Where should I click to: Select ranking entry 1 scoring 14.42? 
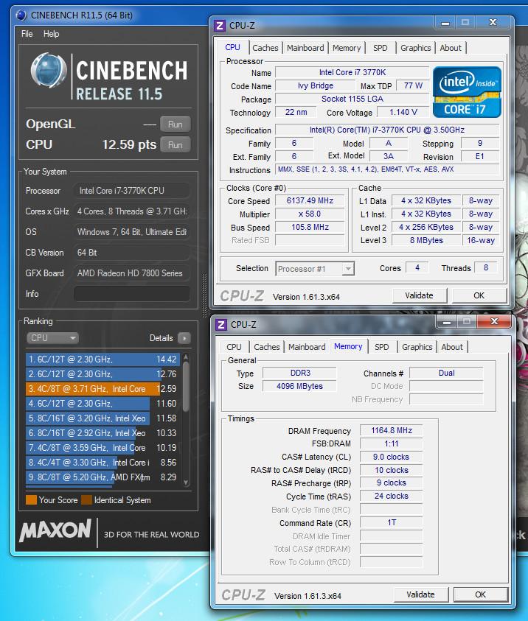click(x=103, y=359)
